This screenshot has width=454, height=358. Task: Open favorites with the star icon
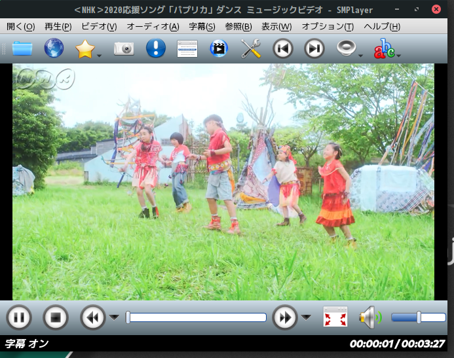85,49
